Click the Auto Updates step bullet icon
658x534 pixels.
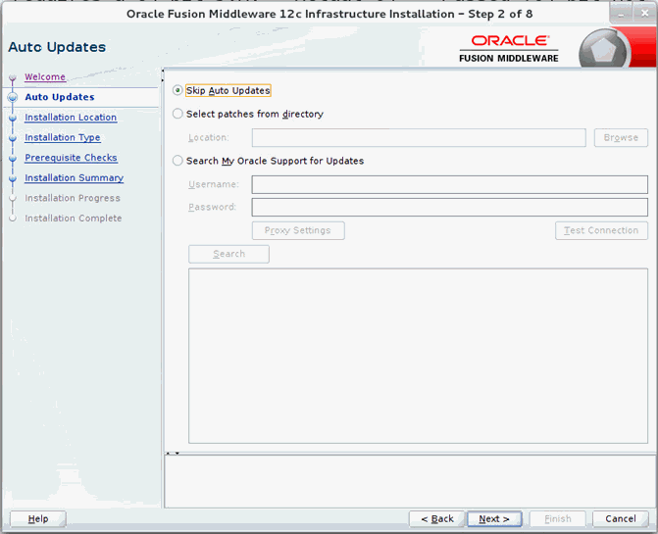(x=13, y=97)
